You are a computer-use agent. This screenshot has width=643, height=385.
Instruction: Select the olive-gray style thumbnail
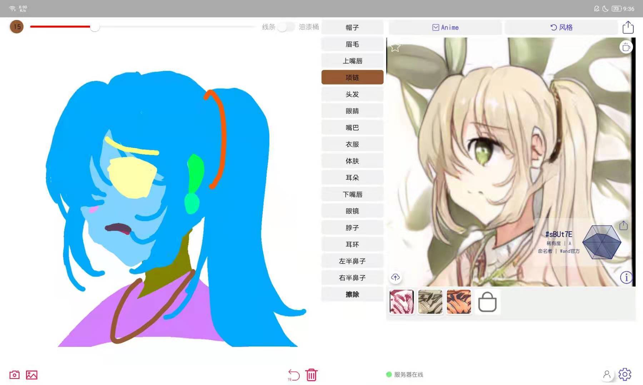coord(430,302)
